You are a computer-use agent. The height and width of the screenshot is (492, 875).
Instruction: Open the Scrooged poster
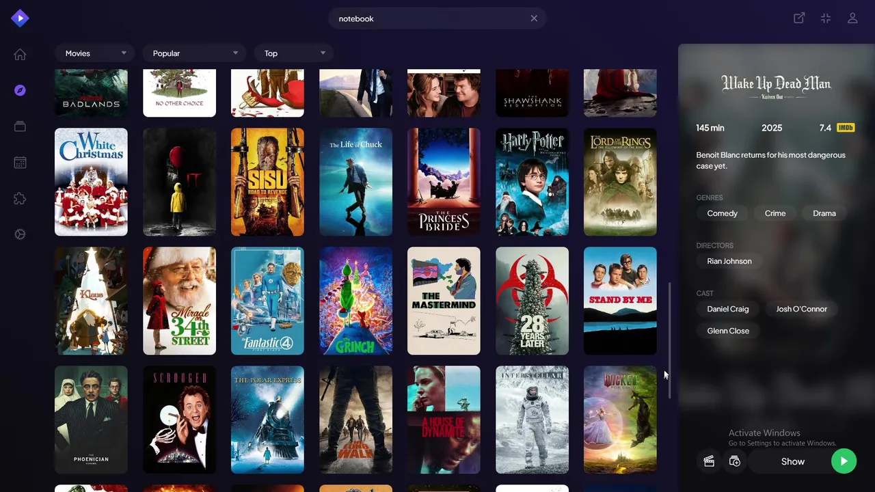click(x=179, y=420)
